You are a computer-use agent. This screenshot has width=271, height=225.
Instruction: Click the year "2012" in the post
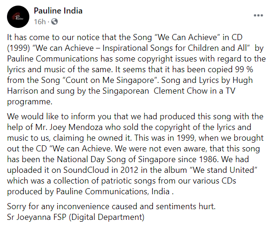point(129,170)
